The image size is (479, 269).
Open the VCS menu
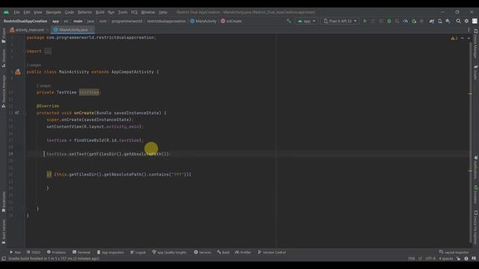[134, 12]
